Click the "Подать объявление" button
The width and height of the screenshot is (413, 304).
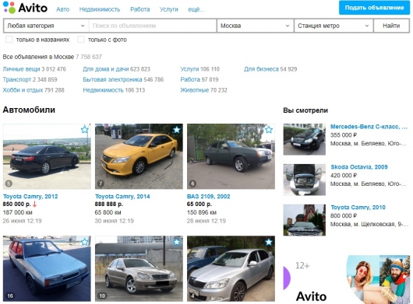tap(374, 8)
